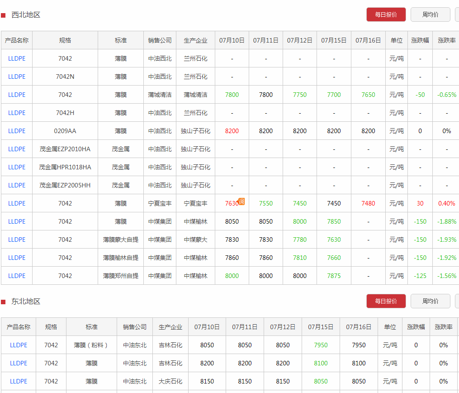Click the green 7550 price cell
The image size is (459, 393).
click(x=266, y=203)
